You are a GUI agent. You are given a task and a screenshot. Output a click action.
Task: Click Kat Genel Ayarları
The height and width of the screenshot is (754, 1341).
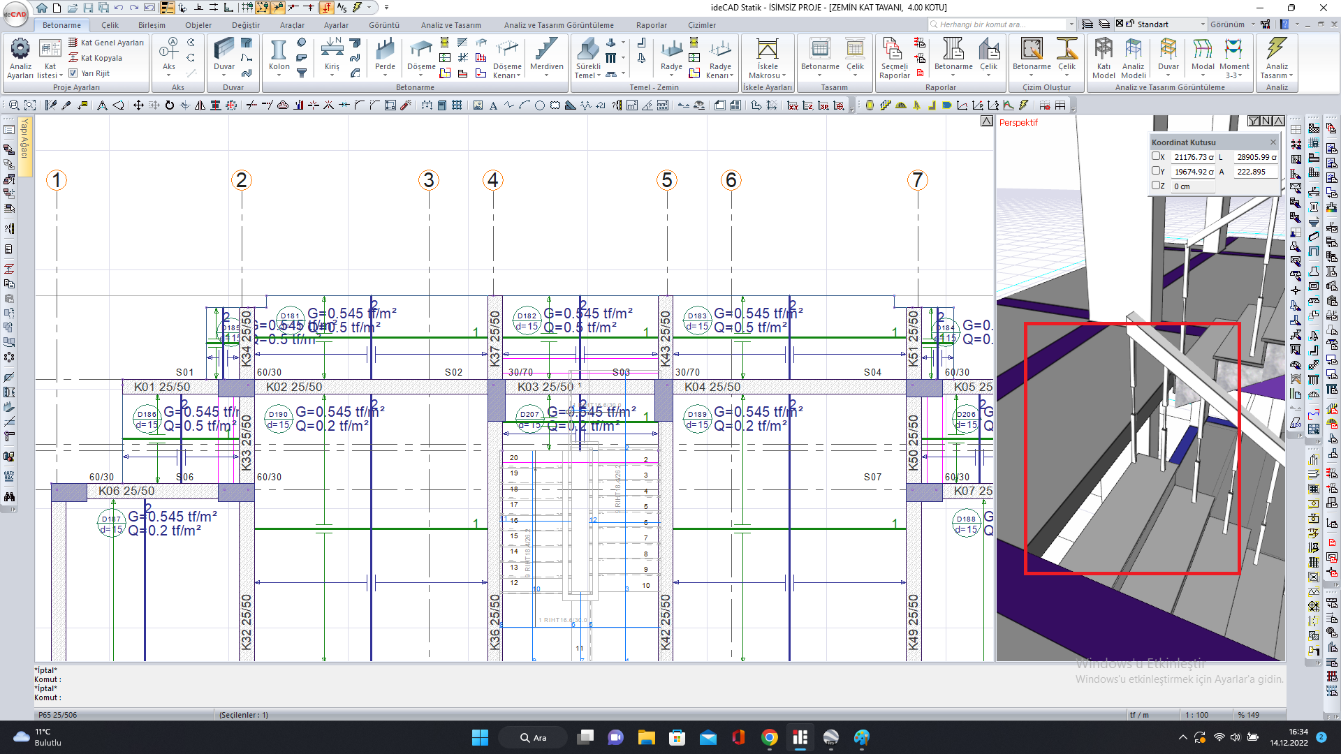tap(106, 43)
